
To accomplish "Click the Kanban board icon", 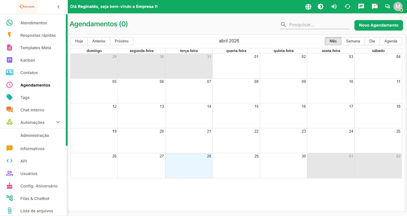I will pos(10,60).
